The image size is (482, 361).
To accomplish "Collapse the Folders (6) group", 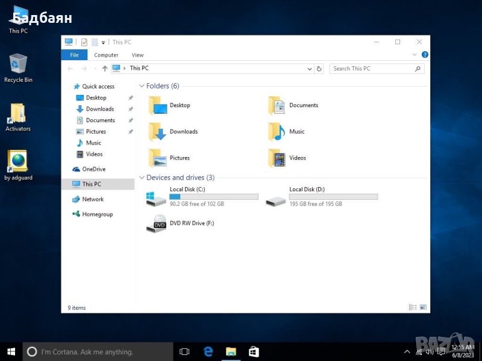I will [x=142, y=86].
